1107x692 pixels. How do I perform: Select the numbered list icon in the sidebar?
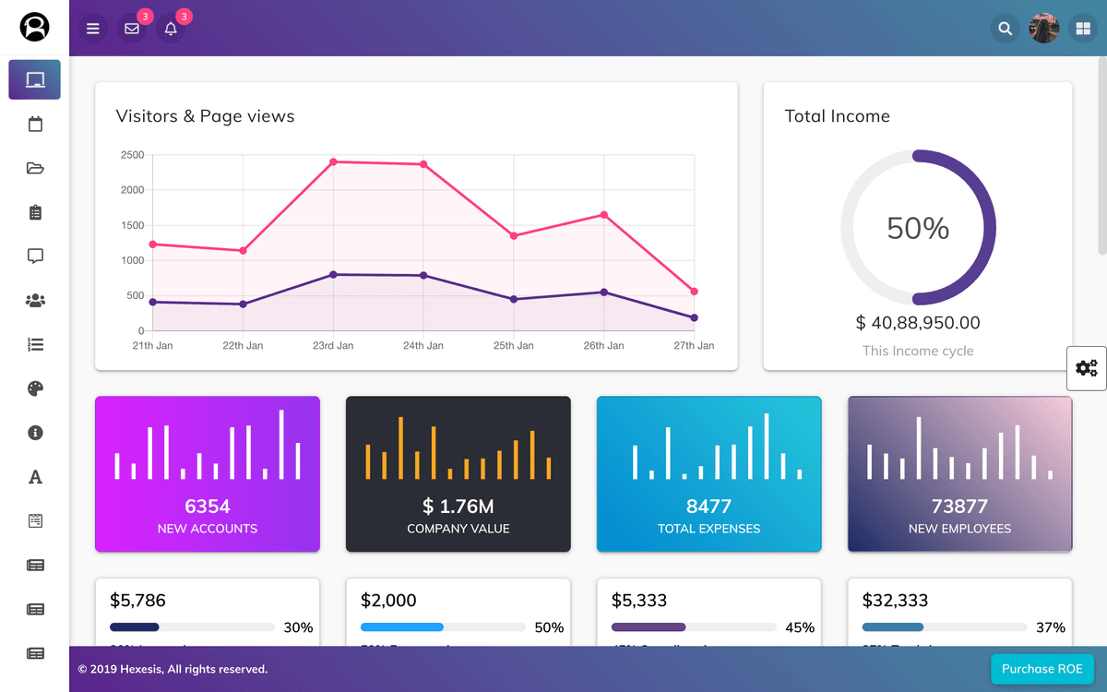coord(35,345)
